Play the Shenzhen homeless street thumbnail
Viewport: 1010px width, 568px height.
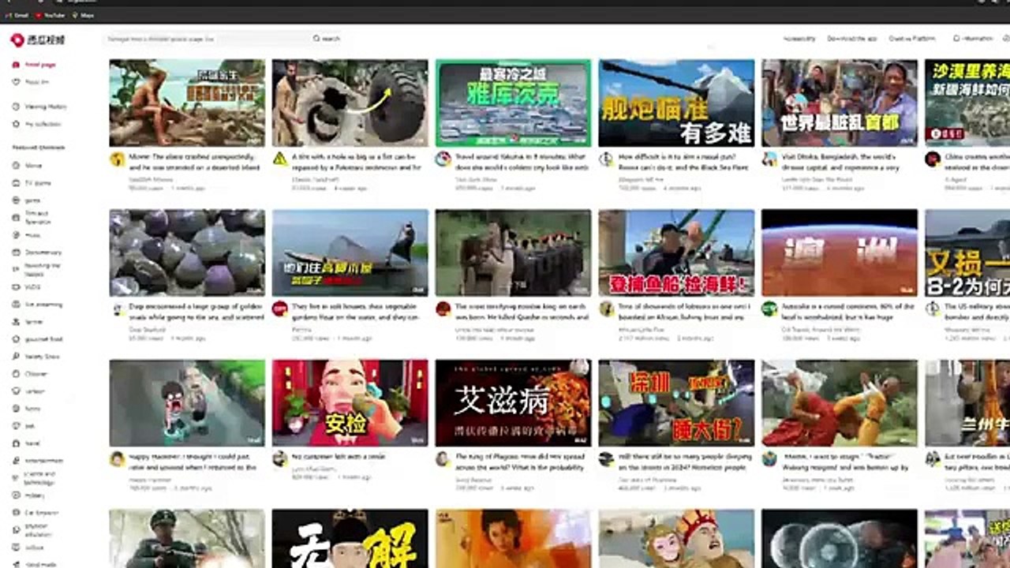pos(676,403)
